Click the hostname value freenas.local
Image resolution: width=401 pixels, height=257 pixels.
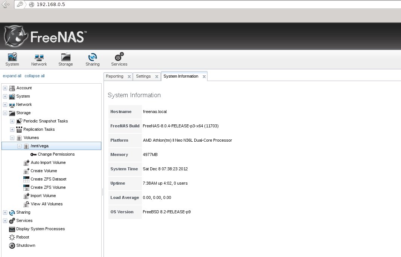155,112
